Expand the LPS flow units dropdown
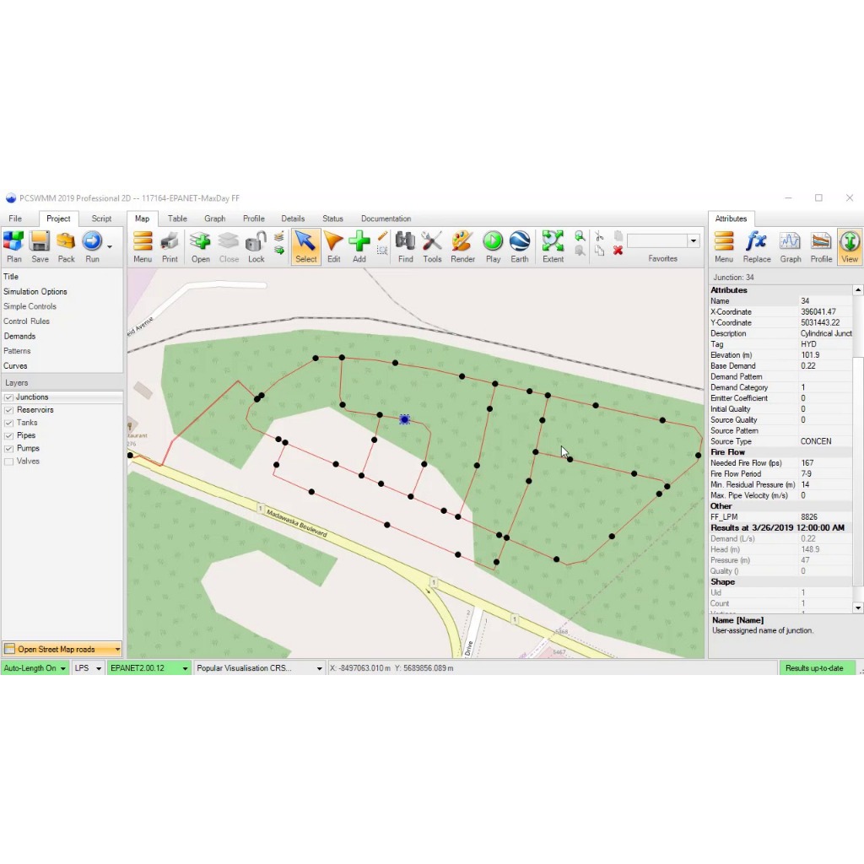This screenshot has height=864, width=864. tap(88, 668)
